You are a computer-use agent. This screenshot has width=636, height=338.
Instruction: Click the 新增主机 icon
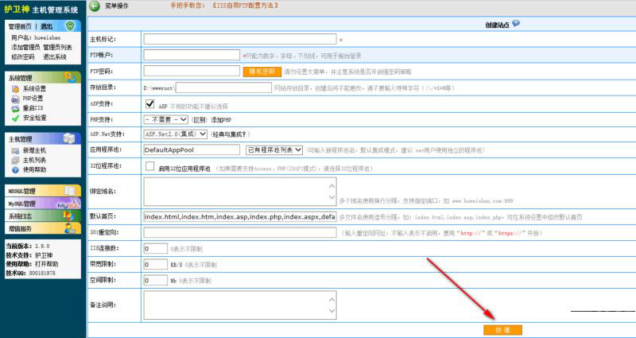click(x=15, y=150)
